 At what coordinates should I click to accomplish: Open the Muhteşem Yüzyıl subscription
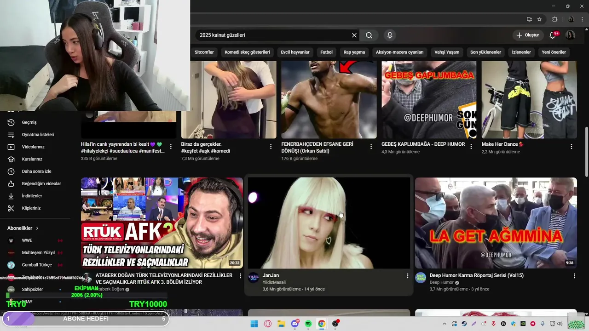[x=38, y=252]
